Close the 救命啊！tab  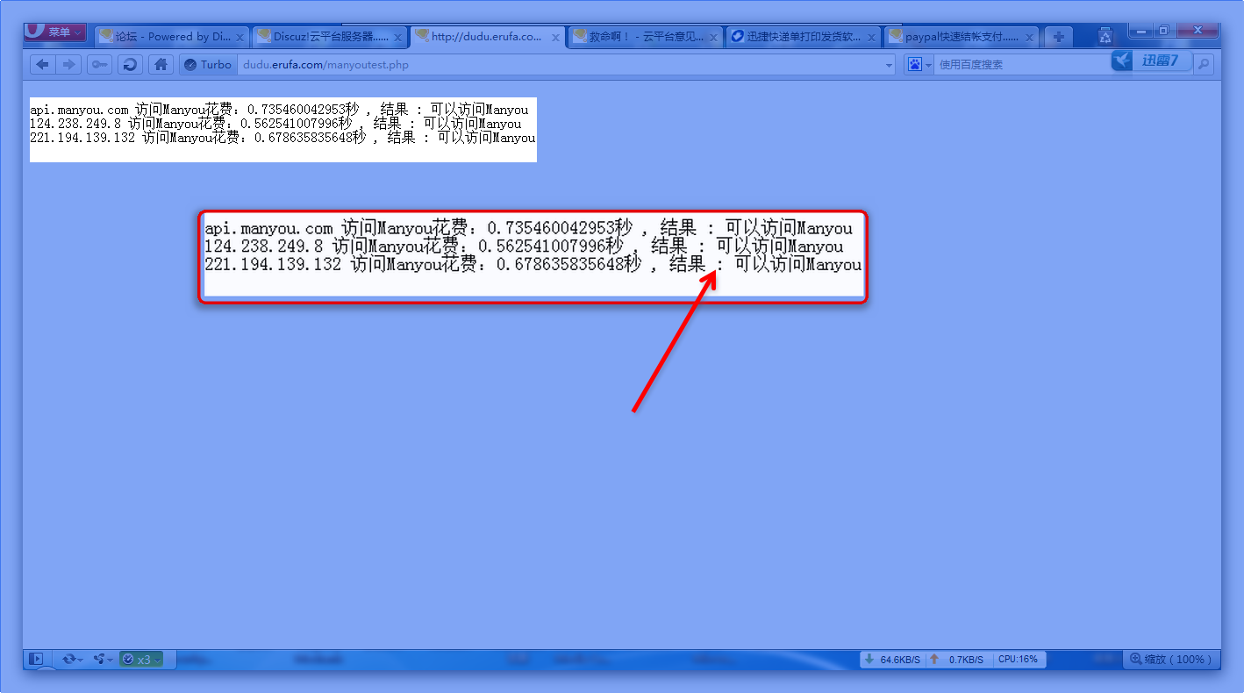[713, 38]
